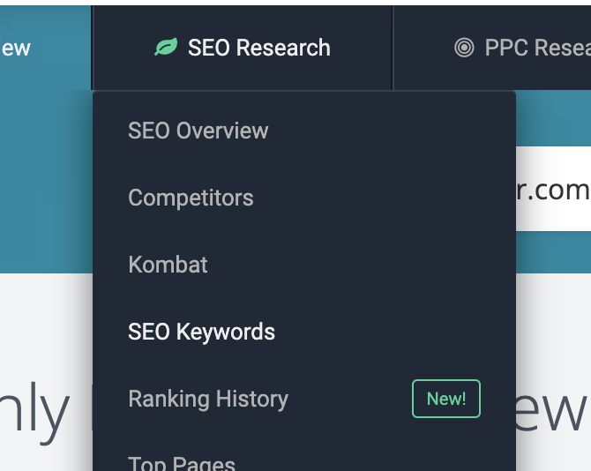Switch to the PPC Research tab

pyautogui.click(x=492, y=48)
